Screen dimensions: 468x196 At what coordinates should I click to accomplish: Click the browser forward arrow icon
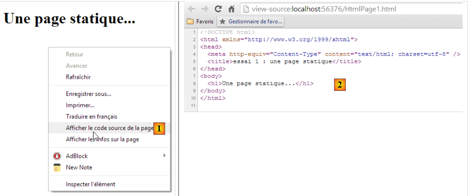coord(205,9)
